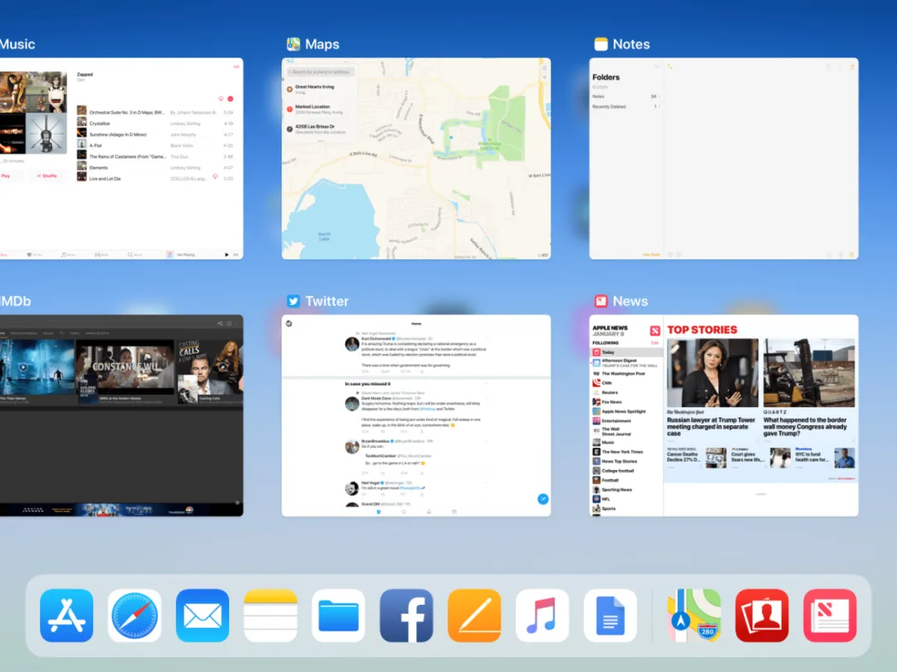Screen dimensions: 897x672
Task: Open the Music app icon in the dock
Action: tap(542, 616)
